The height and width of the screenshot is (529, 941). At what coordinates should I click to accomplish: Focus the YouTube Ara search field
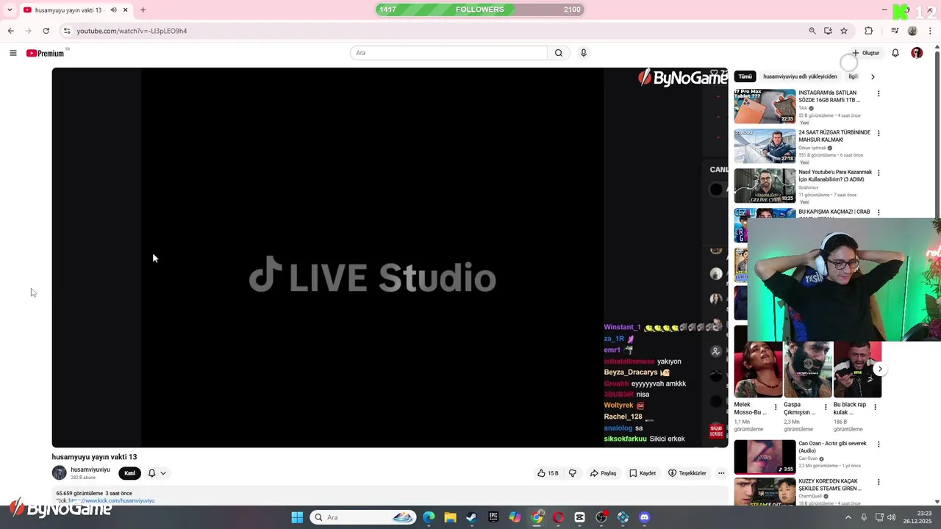[x=449, y=53]
